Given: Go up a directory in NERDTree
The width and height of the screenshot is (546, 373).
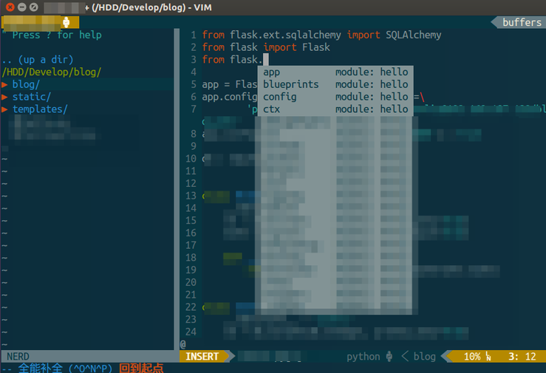Looking at the screenshot, I should point(37,59).
